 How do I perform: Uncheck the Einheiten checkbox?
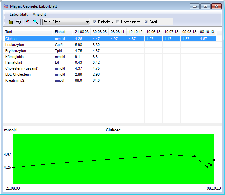coord(95,22)
